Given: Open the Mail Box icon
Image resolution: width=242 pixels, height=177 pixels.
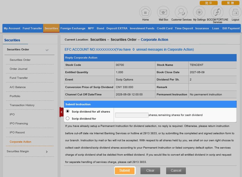Looking at the screenshot, I should point(163,12).
